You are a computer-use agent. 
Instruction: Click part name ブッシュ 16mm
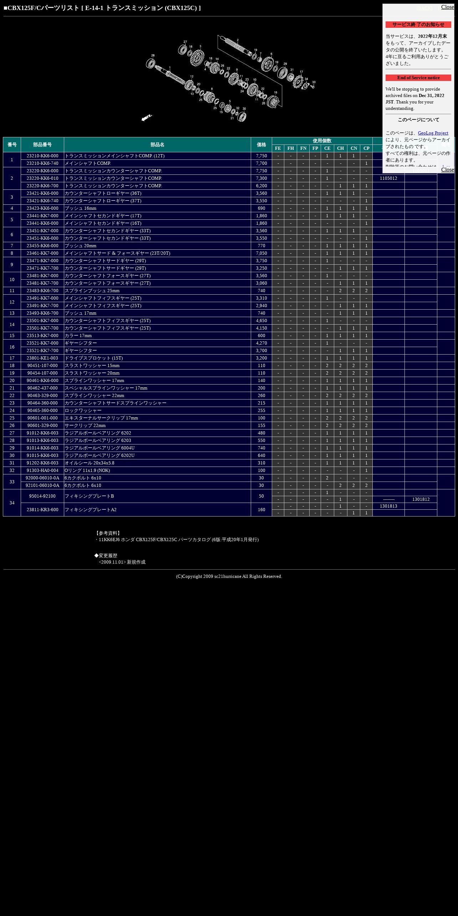pyautogui.click(x=80, y=208)
